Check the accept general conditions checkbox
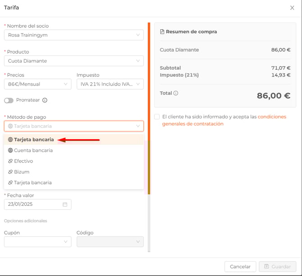Screen dimensions: 302x276 [157, 117]
